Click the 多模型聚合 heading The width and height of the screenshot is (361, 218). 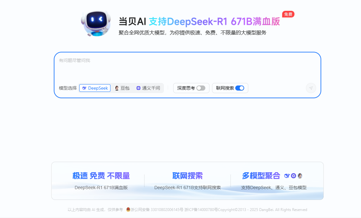(x=261, y=176)
